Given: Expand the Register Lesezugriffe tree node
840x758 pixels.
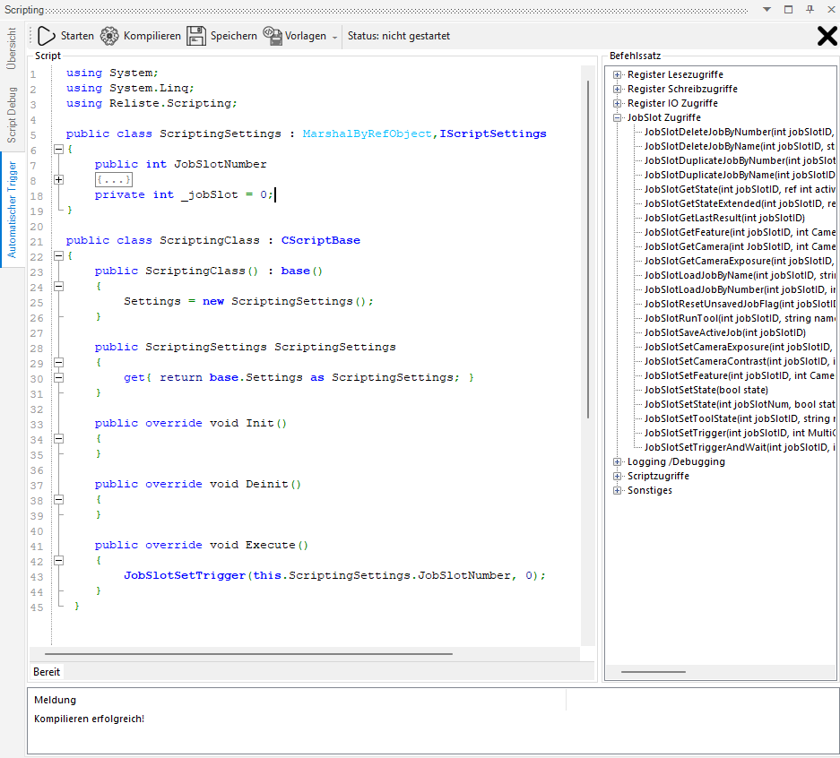Looking at the screenshot, I should click(618, 74).
